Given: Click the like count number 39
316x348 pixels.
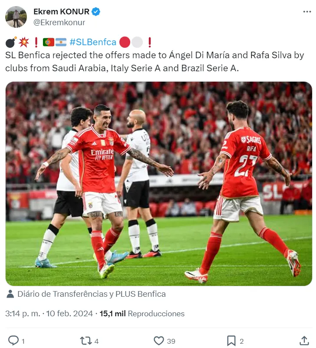Looking at the screenshot, I should point(171,341).
